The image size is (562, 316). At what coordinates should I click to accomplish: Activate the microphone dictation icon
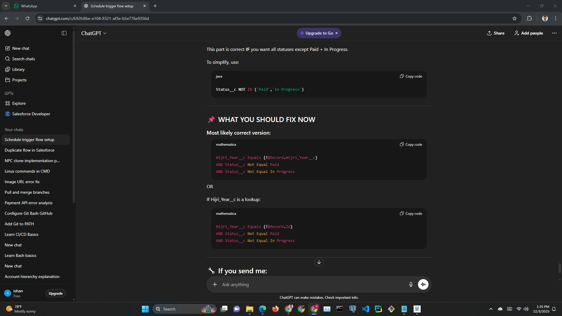(411, 284)
